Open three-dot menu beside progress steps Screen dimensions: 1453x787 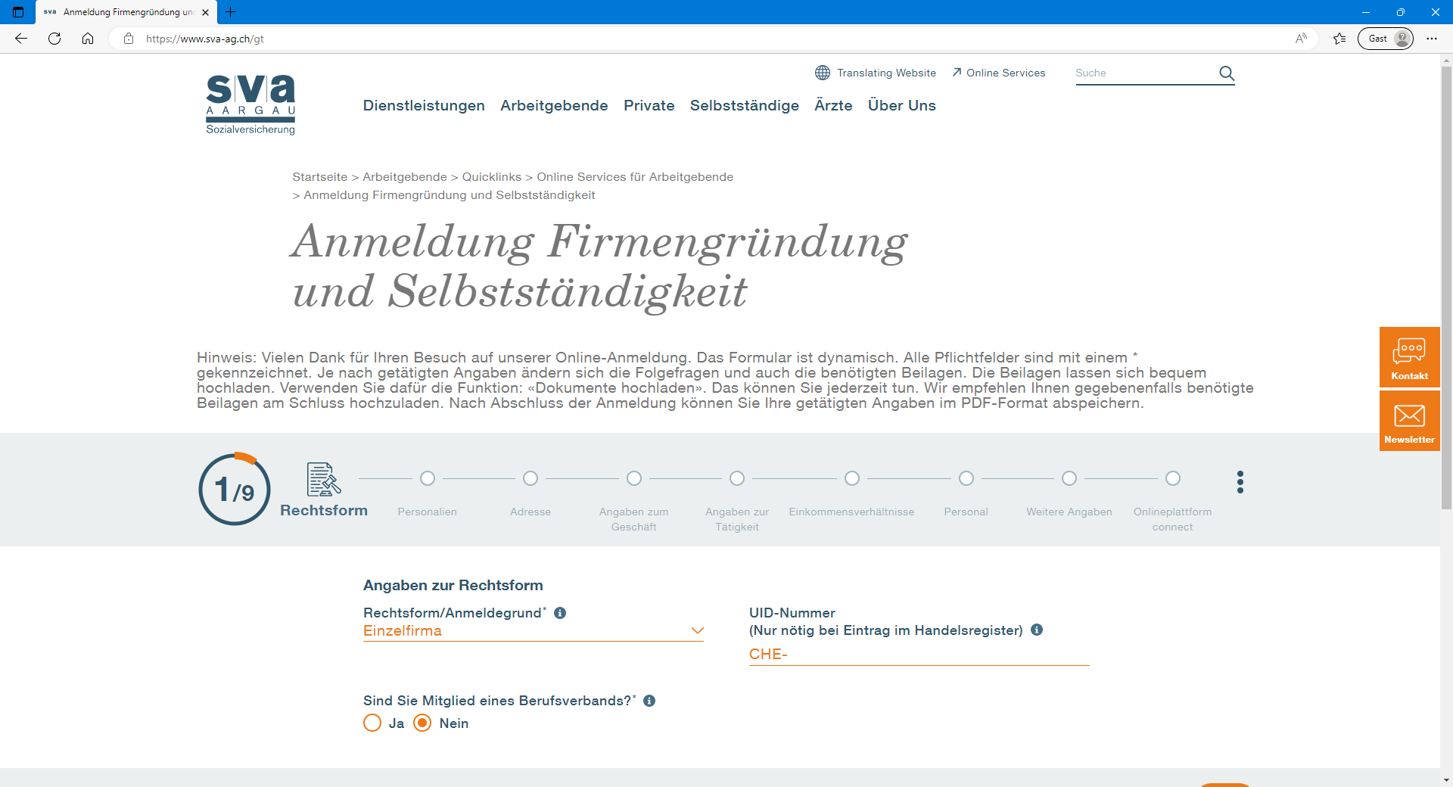(x=1240, y=482)
